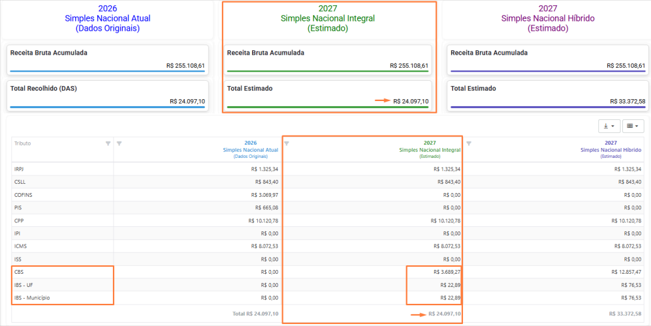Screen dimensions: 651x326
Task: Select the CBS row label
Action: click(x=19, y=272)
